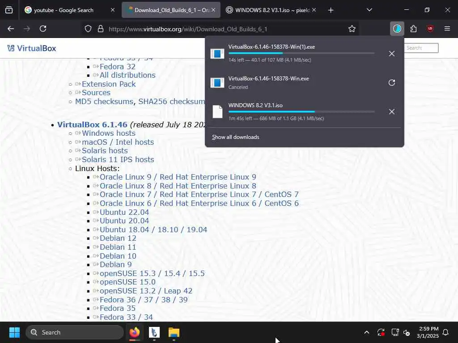Toggle the downloads panel toolbar icon
This screenshot has width=458, height=343.
pos(397,29)
